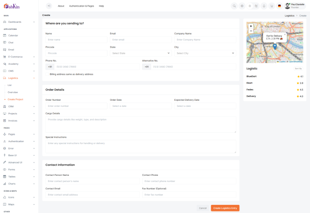The height and width of the screenshot is (213, 310).
Task: Open the notifications bell
Action: coord(264,6)
